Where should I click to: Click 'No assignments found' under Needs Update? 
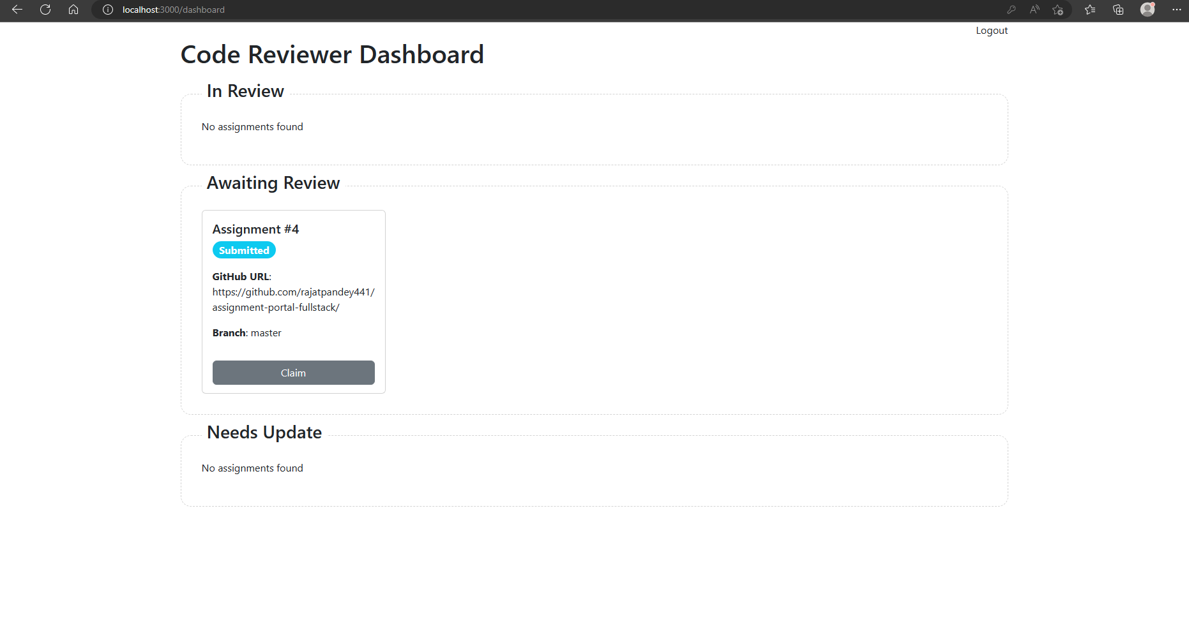coord(252,468)
